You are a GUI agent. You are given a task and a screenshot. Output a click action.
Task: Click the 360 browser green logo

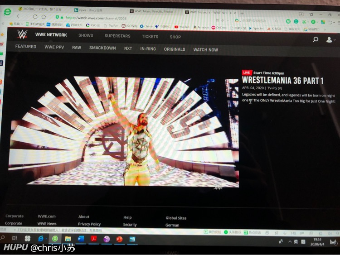[x=8, y=12]
